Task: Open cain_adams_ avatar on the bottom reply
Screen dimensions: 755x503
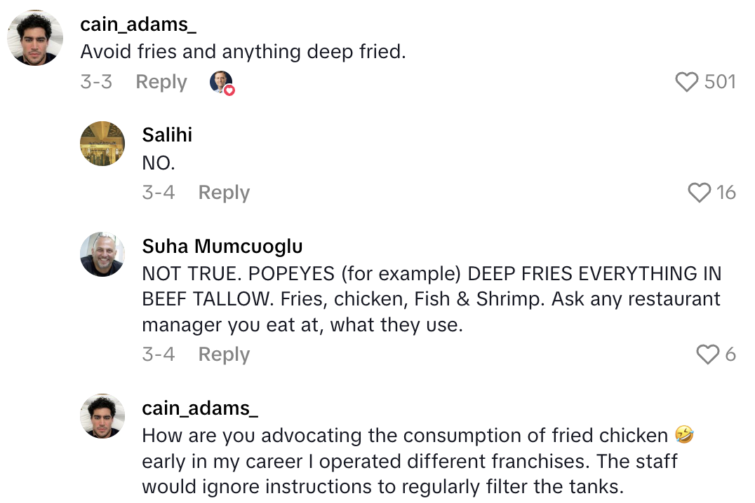Action: click(102, 416)
